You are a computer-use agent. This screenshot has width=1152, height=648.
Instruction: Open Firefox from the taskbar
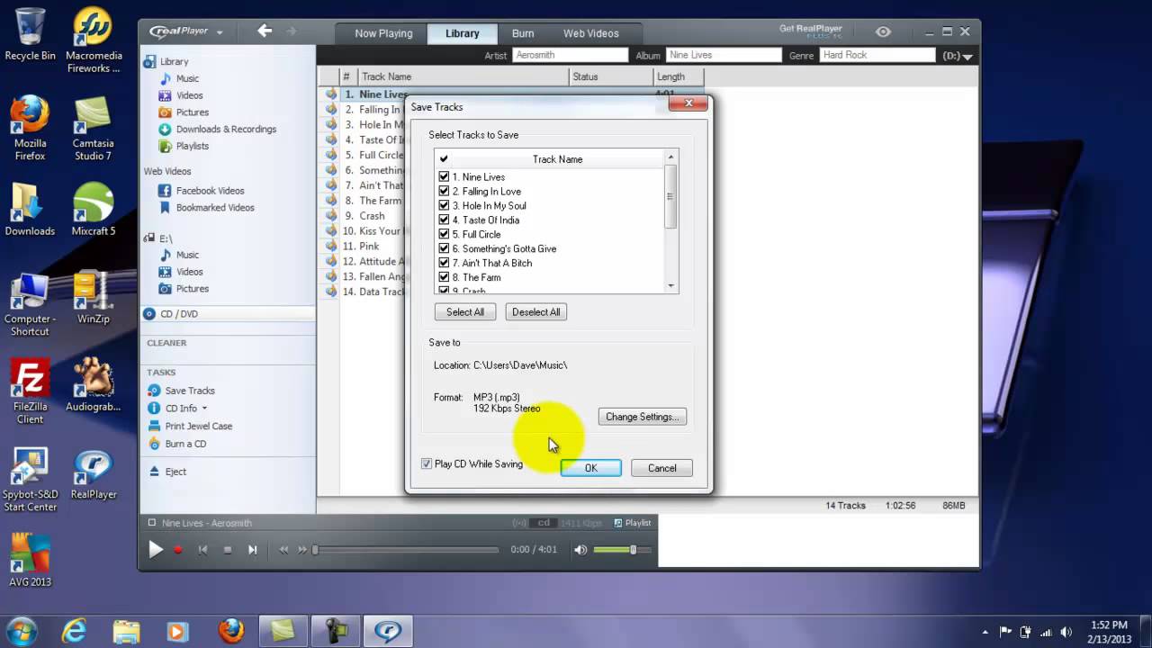[231, 631]
